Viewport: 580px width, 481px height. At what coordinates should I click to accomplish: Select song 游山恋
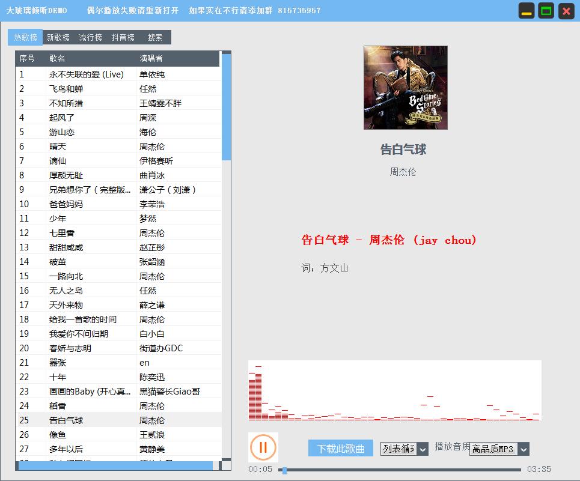pos(62,132)
